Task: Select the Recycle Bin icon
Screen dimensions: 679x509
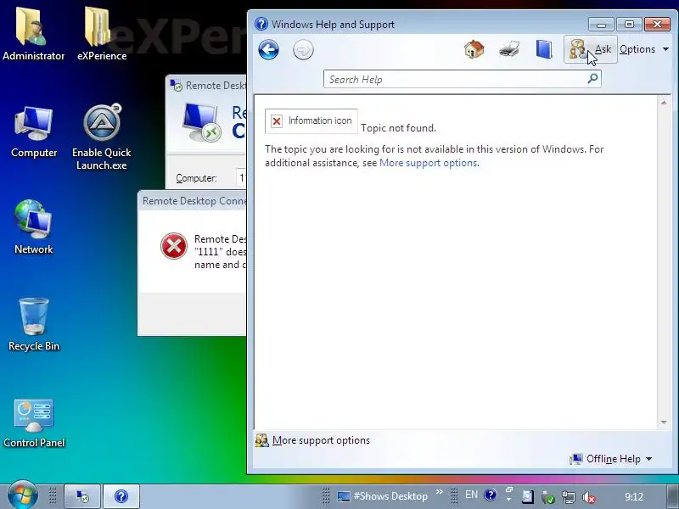Action: pyautogui.click(x=34, y=325)
